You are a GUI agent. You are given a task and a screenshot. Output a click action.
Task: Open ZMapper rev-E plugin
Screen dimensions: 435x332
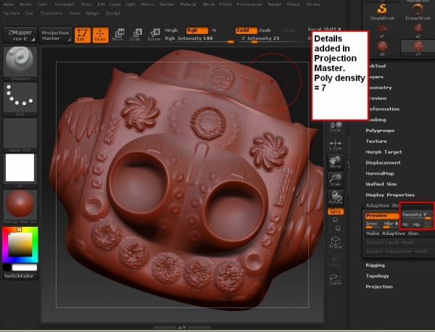click(x=20, y=36)
